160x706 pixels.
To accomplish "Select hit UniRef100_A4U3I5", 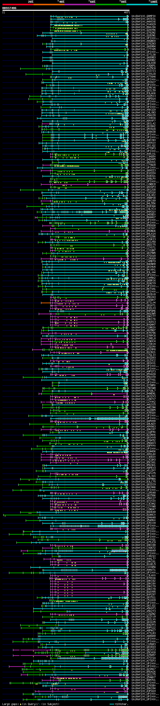I will point(143,404).
